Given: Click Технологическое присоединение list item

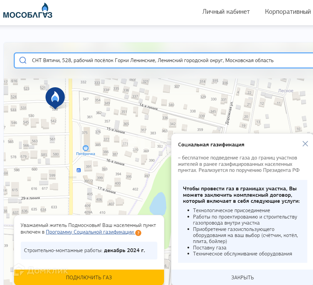Looking at the screenshot, I should [x=231, y=210].
